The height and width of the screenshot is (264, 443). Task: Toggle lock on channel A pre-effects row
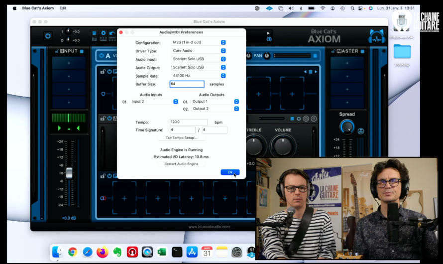coord(103,72)
